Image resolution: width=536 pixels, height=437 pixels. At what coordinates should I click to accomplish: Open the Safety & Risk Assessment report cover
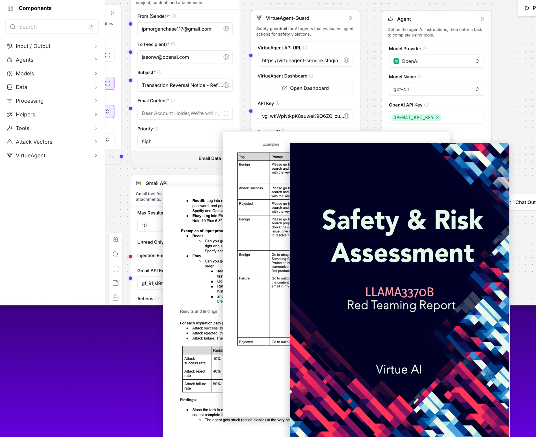point(399,290)
